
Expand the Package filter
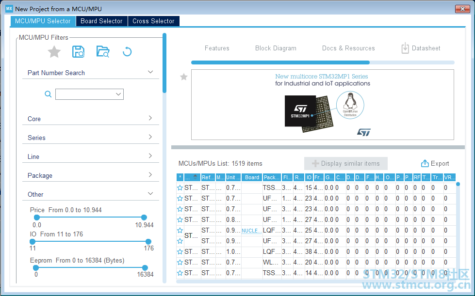(x=150, y=175)
